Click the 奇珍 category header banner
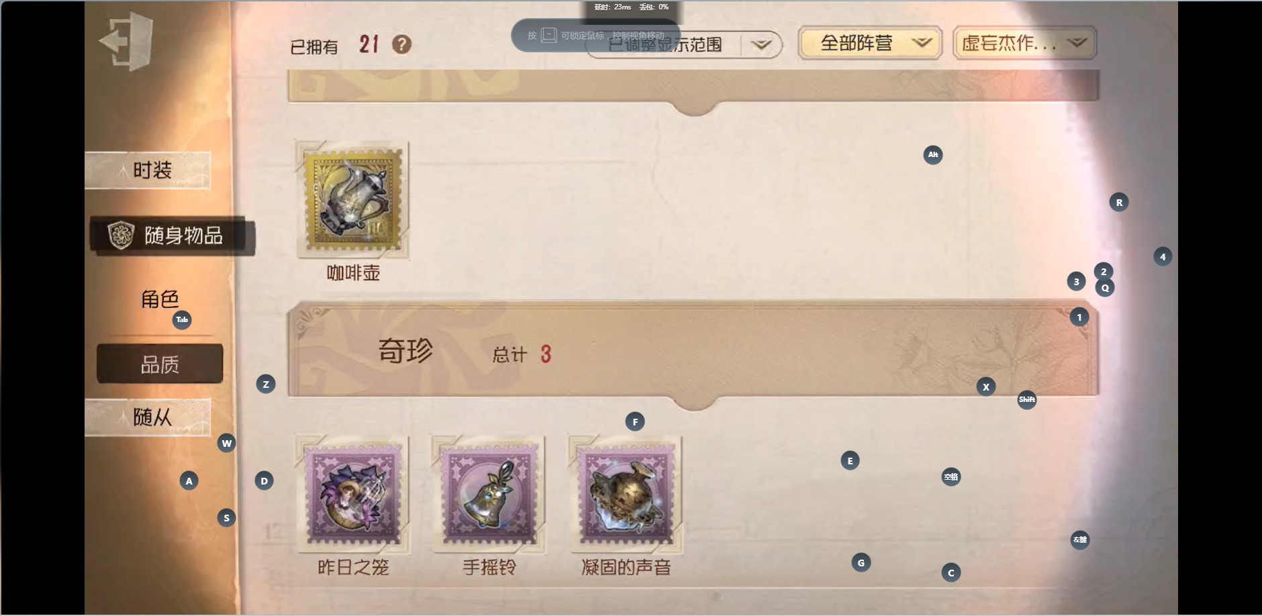 (693, 350)
